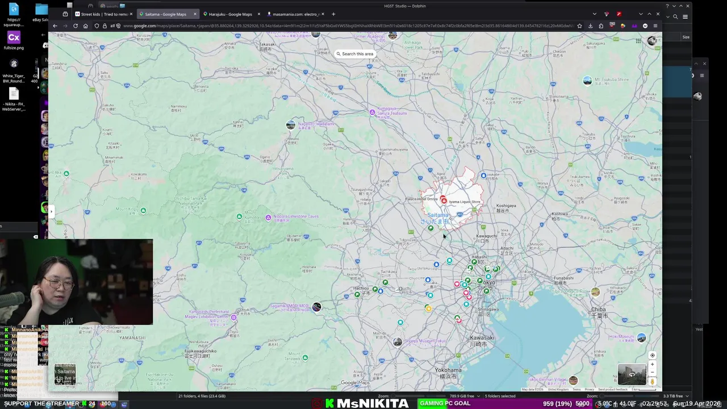Open the tracking protection shield icon

coord(97,26)
